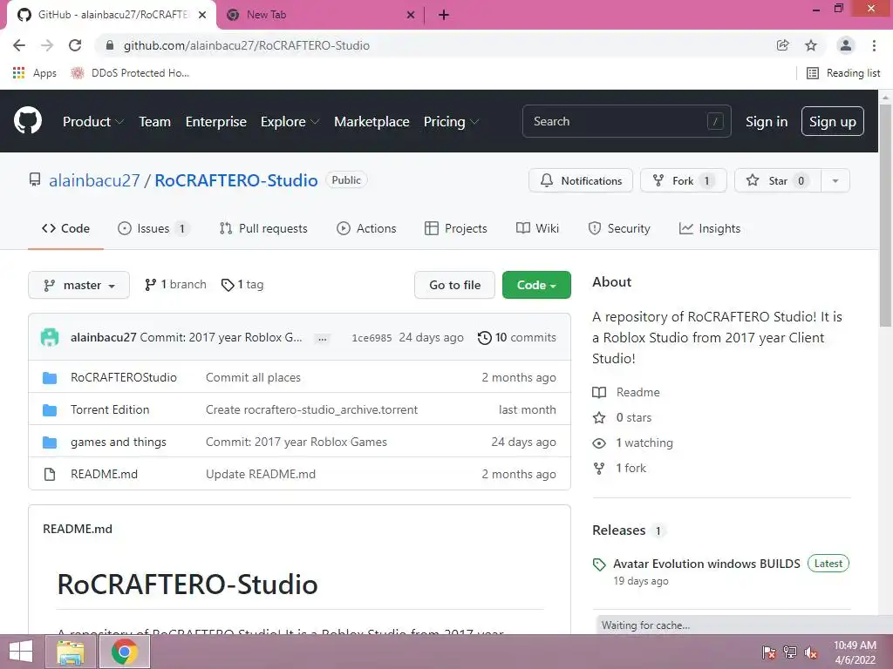893x669 pixels.
Task: Open the games and things folder
Action: 119,442
